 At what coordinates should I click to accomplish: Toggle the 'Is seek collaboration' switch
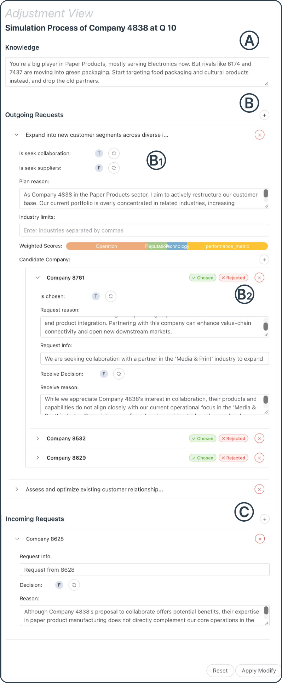click(x=114, y=153)
